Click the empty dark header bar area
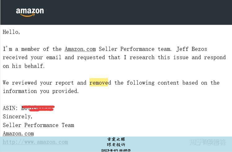 tap(139, 12)
